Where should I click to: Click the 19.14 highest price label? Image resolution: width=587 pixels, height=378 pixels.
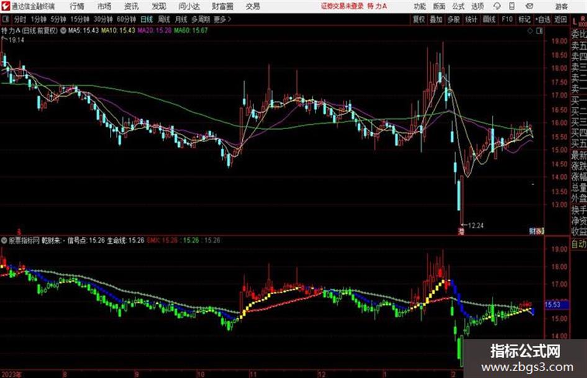pos(16,40)
